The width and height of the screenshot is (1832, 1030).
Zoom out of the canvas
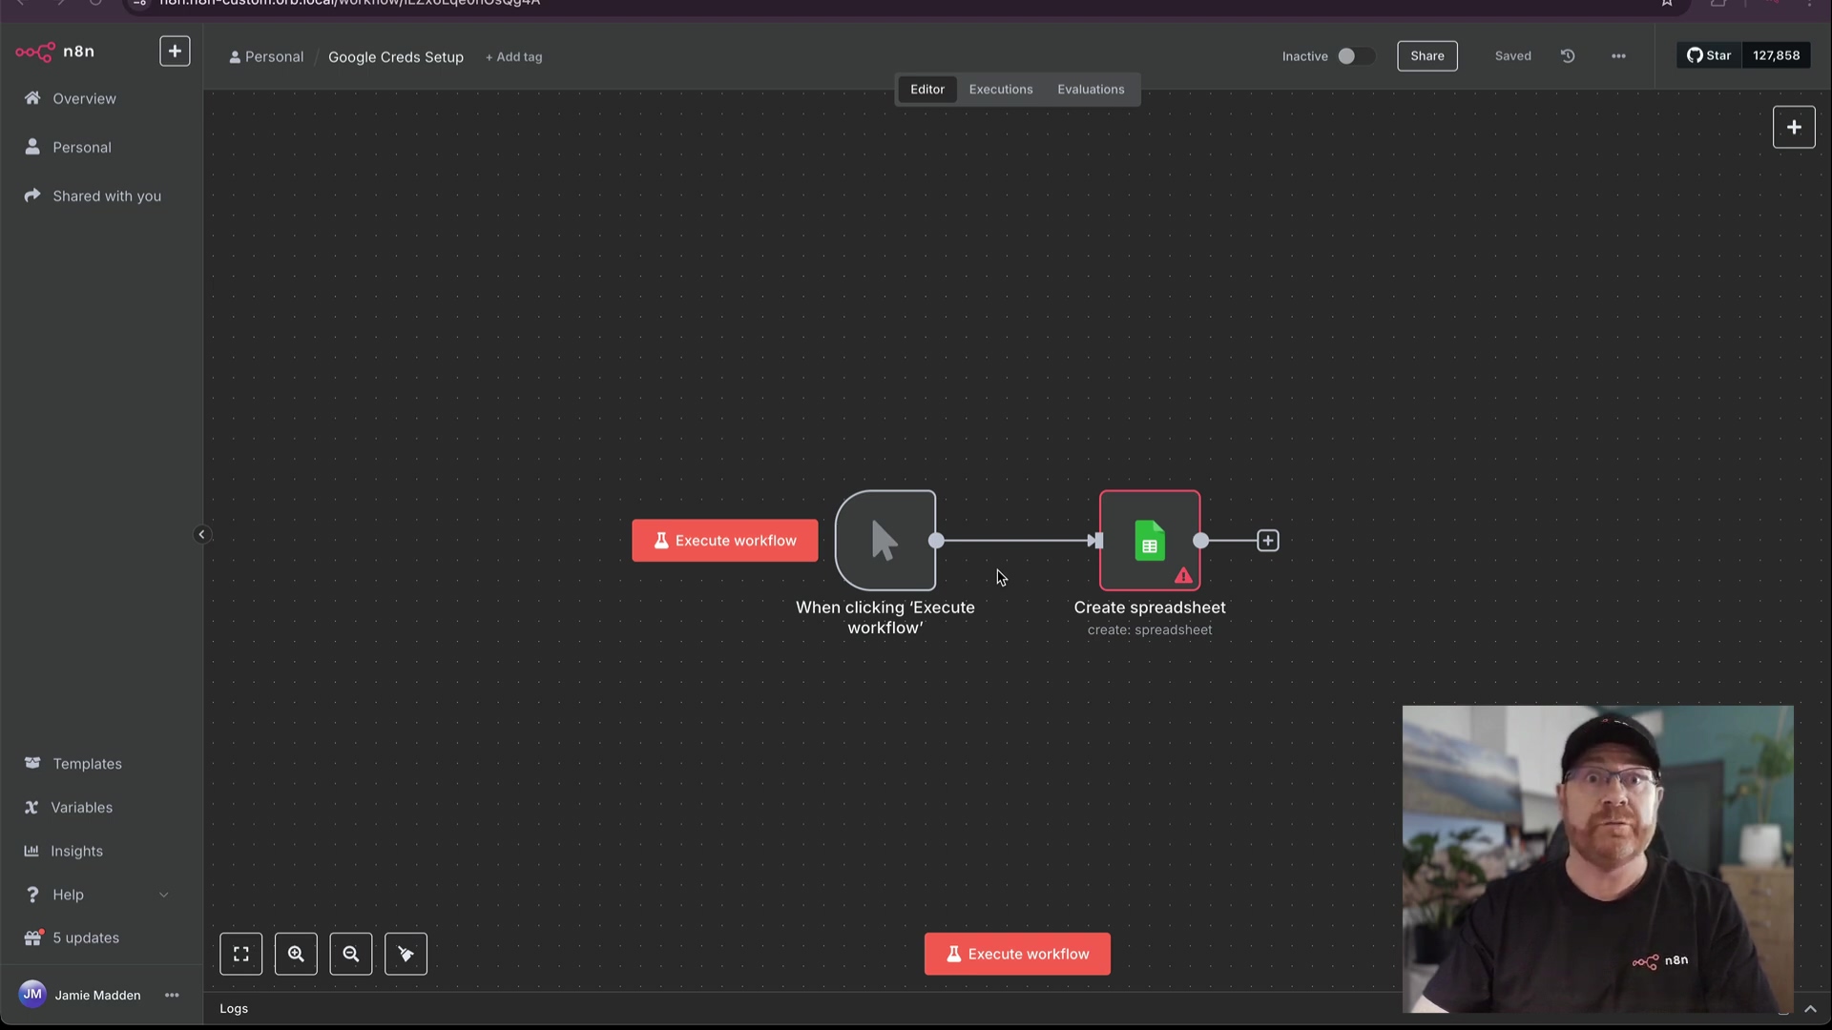[x=351, y=954]
